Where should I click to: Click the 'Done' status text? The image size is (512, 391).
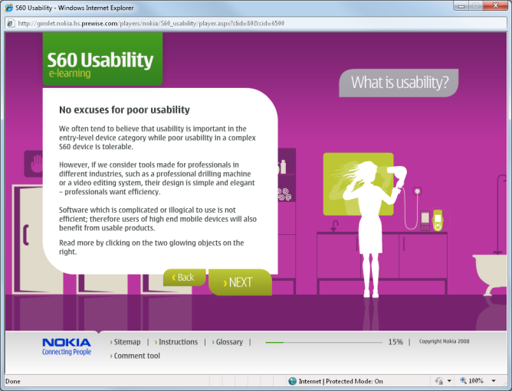(x=13, y=381)
